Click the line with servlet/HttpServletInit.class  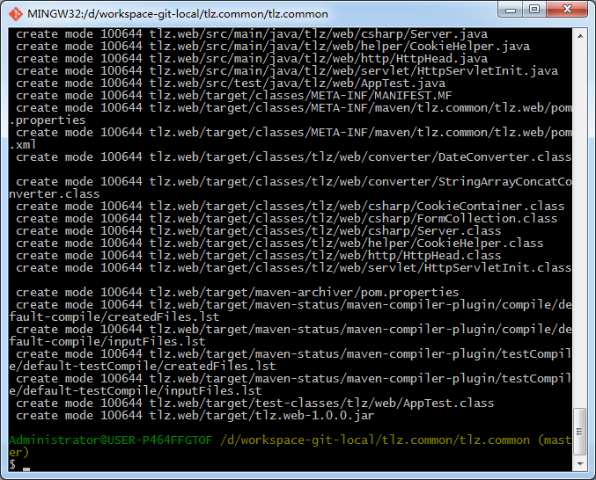click(x=293, y=268)
